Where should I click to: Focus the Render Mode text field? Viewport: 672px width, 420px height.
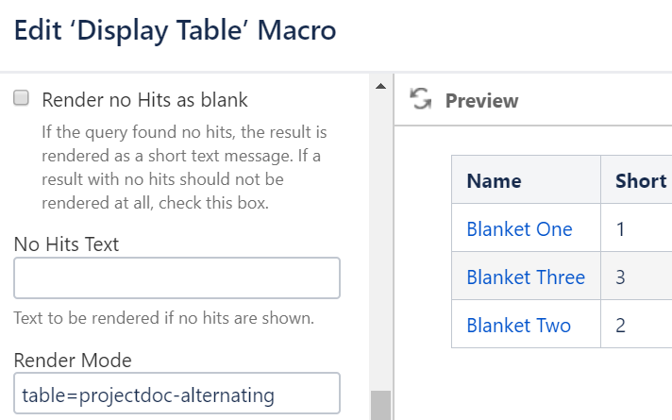176,394
